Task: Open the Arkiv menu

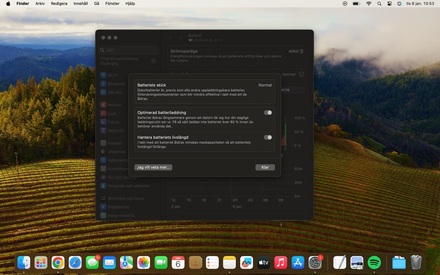Action: click(x=40, y=3)
